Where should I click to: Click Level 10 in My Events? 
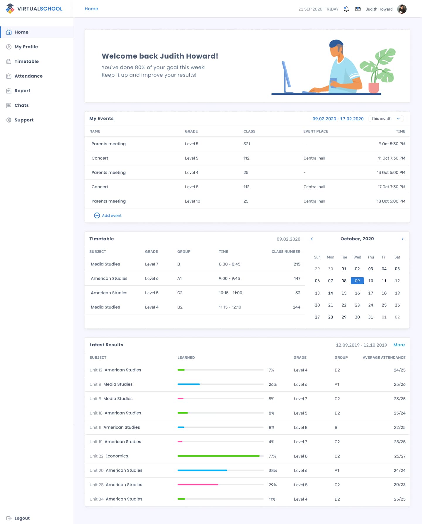click(x=193, y=201)
